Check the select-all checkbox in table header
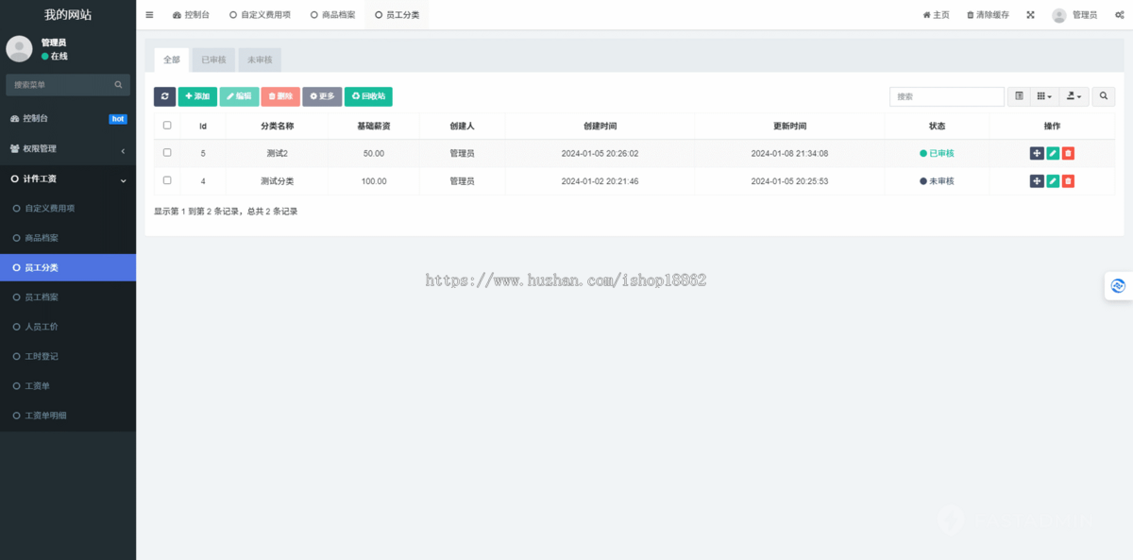Viewport: 1133px width, 560px height. tap(167, 125)
